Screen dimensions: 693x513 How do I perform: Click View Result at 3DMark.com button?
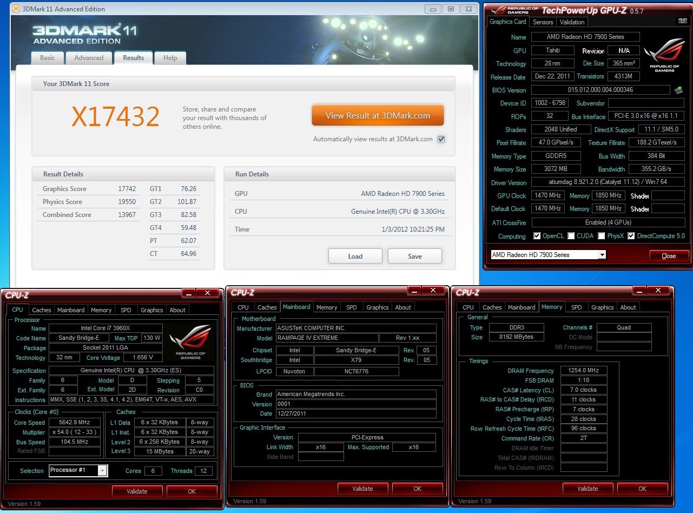click(x=378, y=115)
